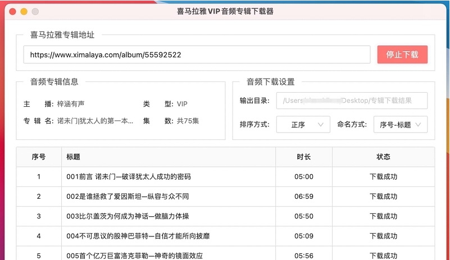450x260 pixels.
Task: Click 下载成功 status in row 2
Action: 383,197
